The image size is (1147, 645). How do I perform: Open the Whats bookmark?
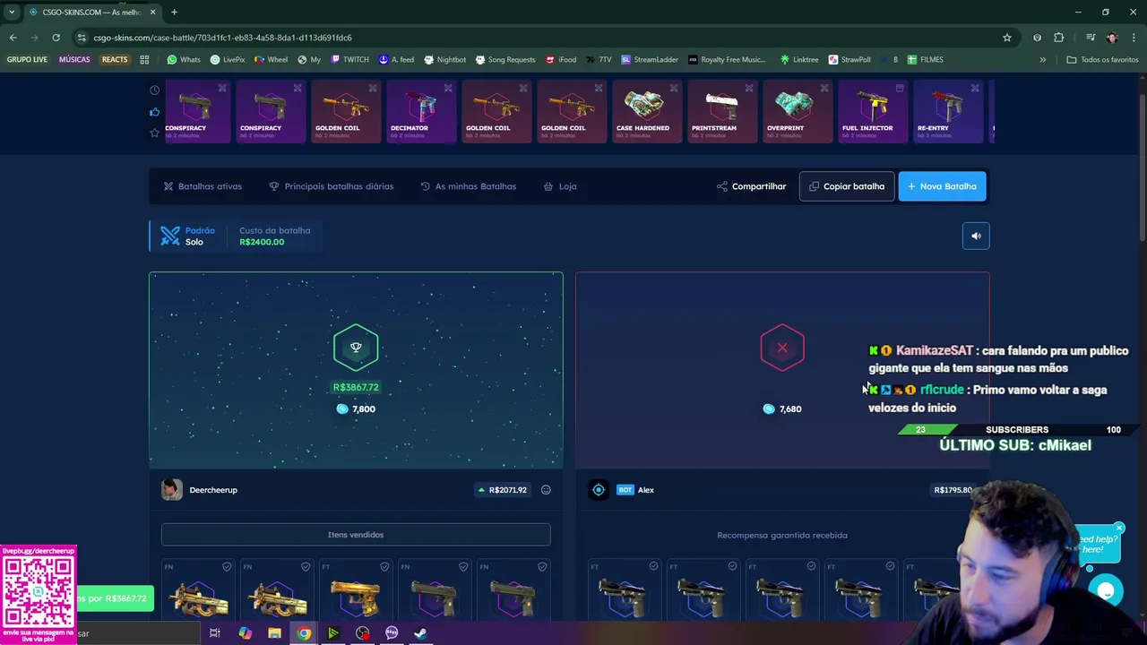tap(184, 59)
